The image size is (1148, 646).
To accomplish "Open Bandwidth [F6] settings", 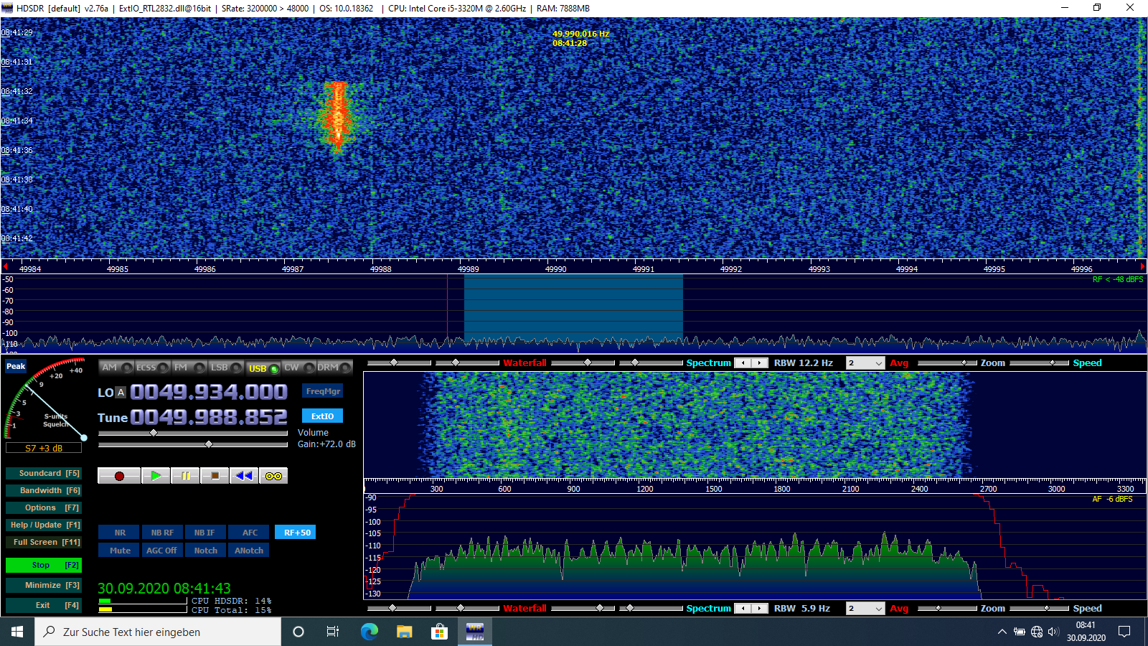I will (x=43, y=490).
